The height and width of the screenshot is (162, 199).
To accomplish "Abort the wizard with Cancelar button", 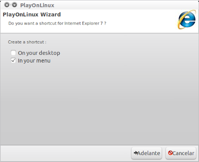I will click(x=181, y=153).
